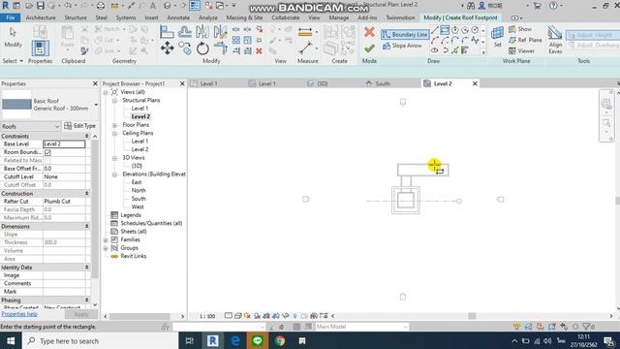The image size is (620, 349).
Task: Open Microsoft Edge from the taskbar
Action: tap(235, 340)
